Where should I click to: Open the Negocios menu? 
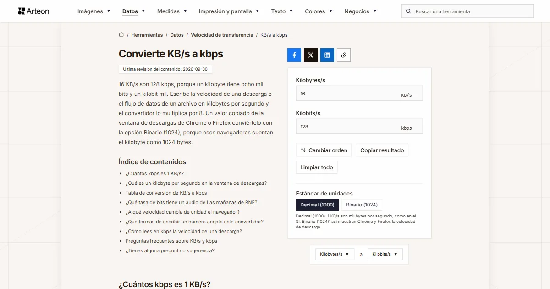[360, 11]
